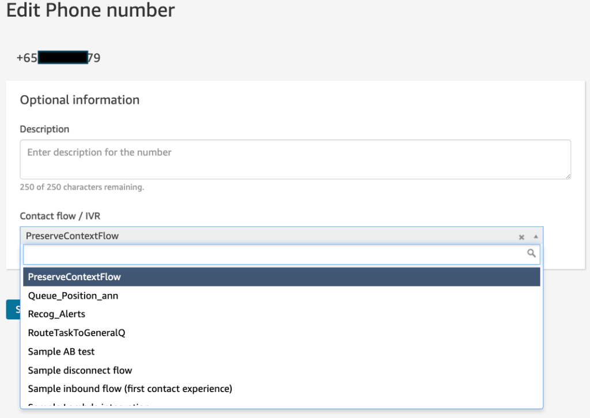Choose the Sample AB test flow

(61, 352)
